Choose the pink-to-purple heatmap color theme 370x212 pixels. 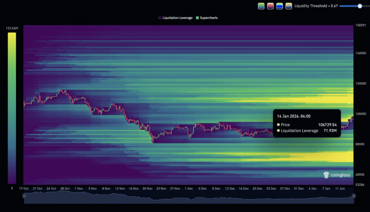pos(270,6)
